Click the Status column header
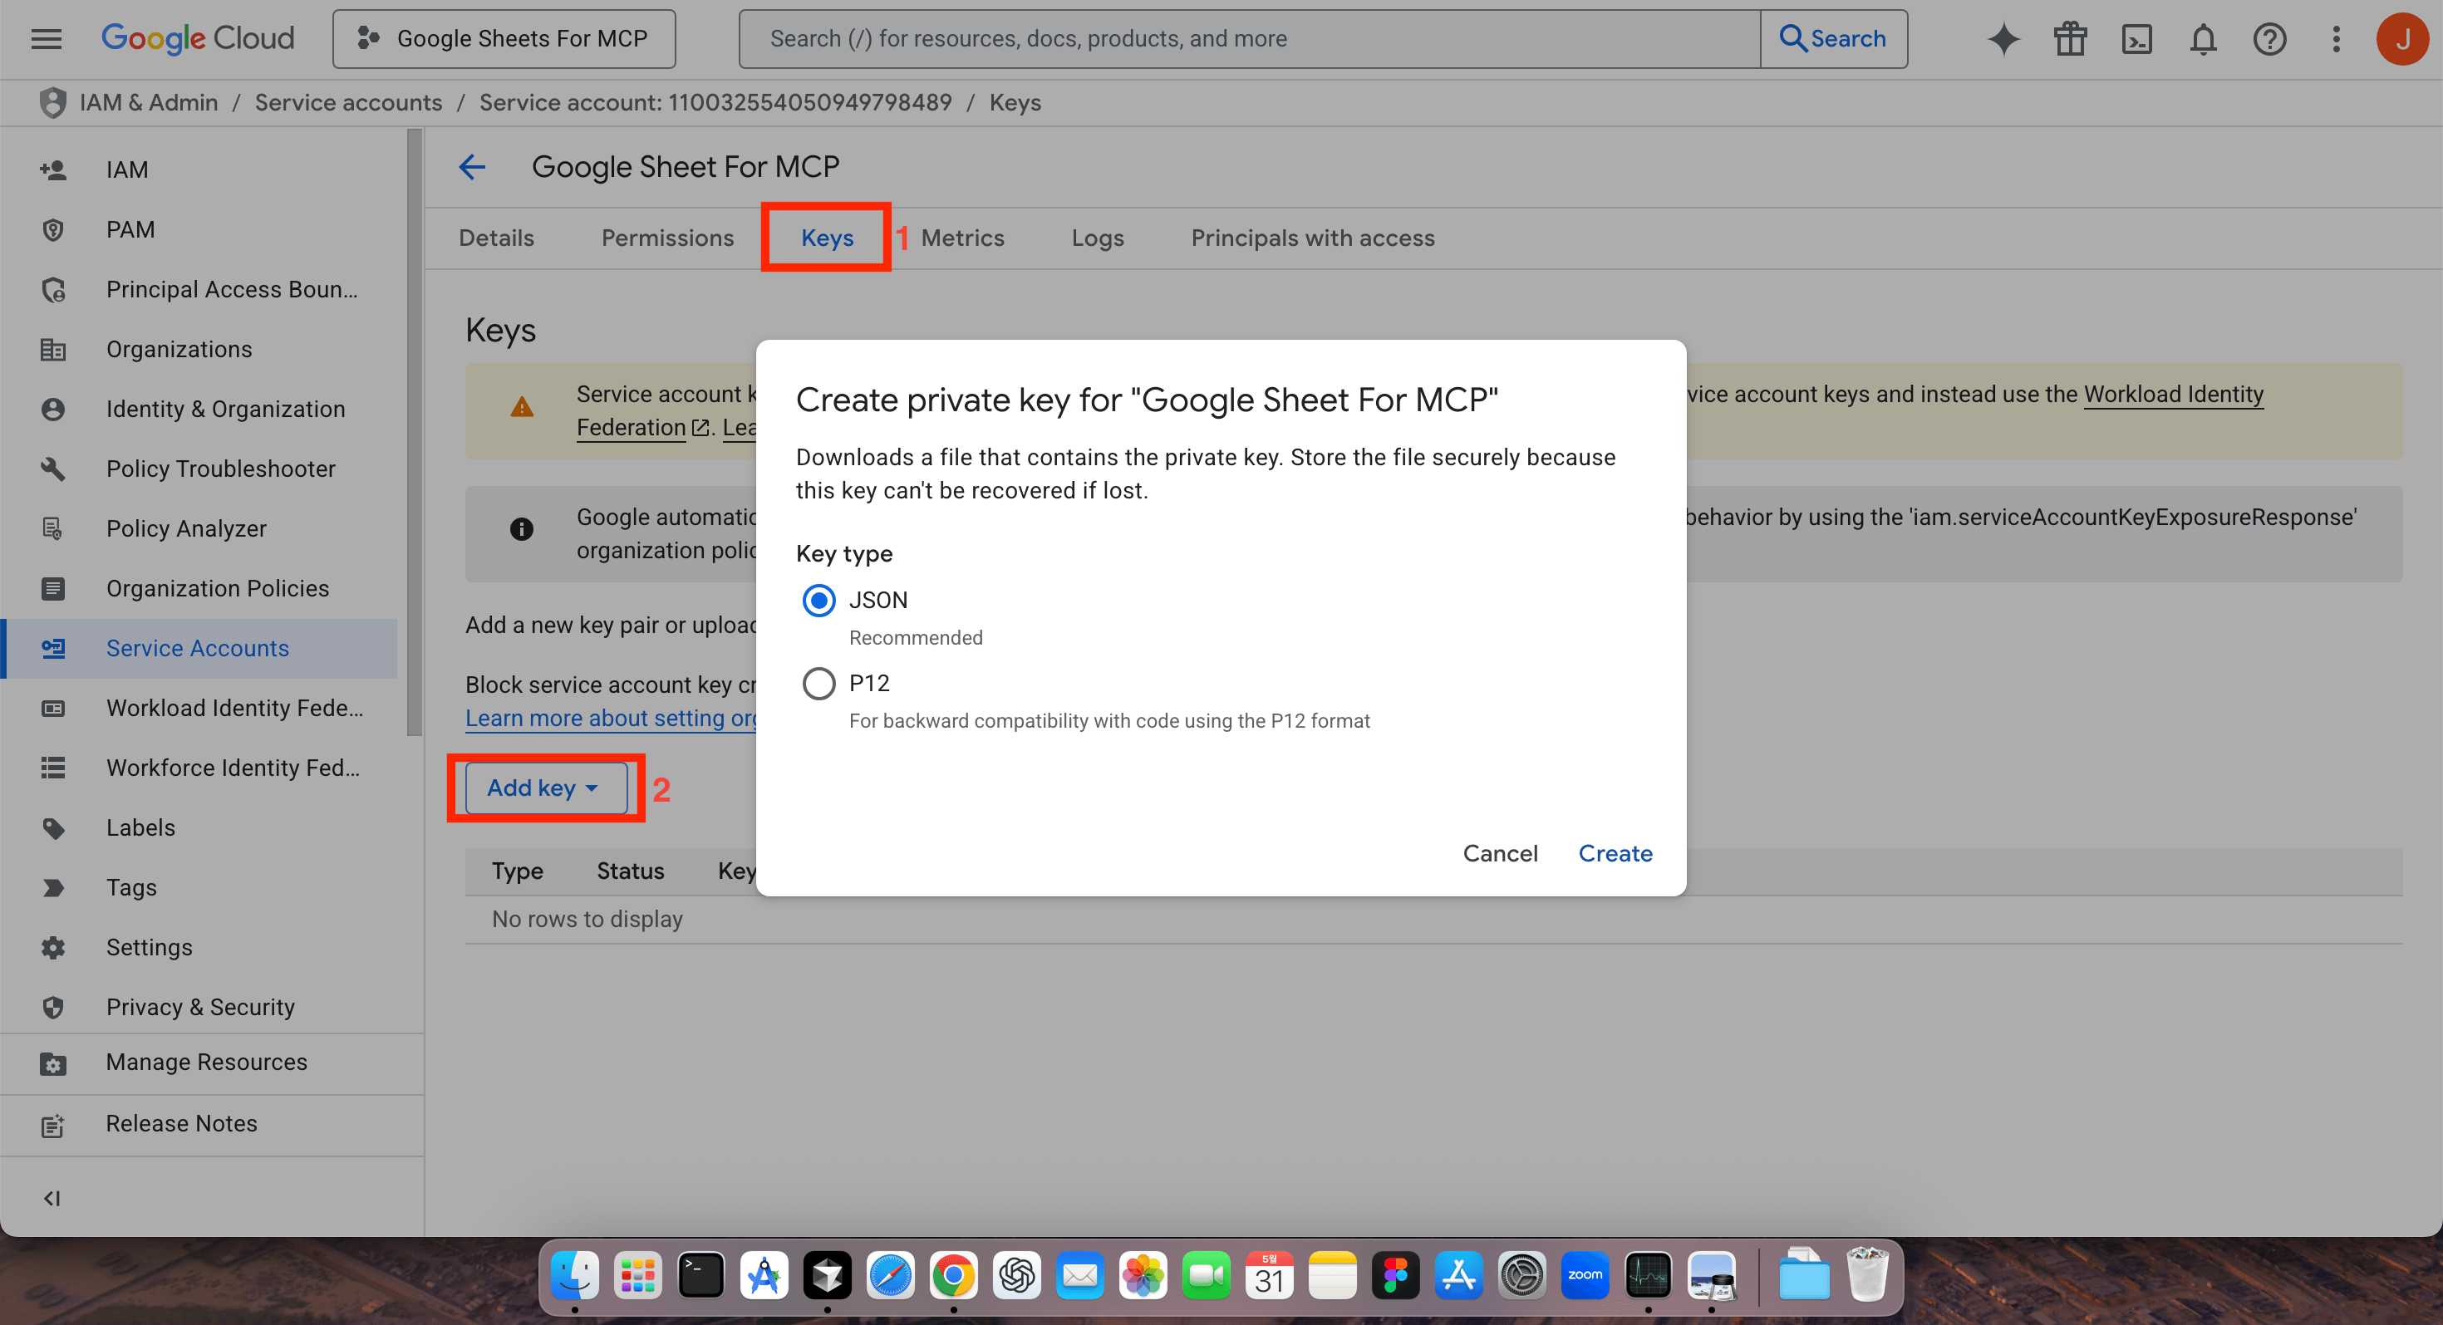The image size is (2443, 1325). [630, 871]
